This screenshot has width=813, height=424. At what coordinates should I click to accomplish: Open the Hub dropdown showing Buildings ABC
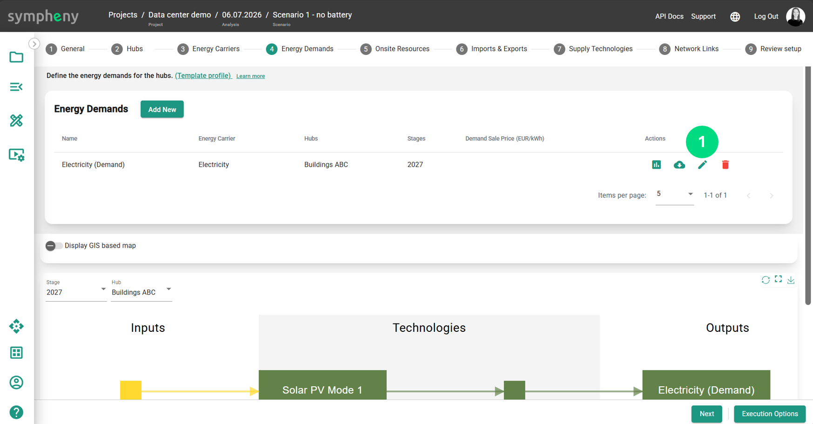pos(142,290)
